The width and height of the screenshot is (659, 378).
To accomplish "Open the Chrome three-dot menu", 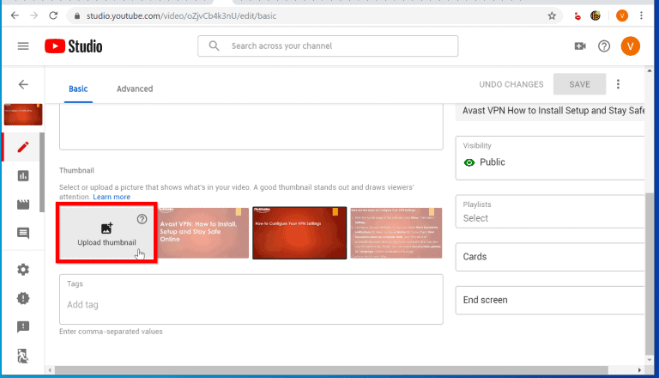I will click(x=641, y=15).
